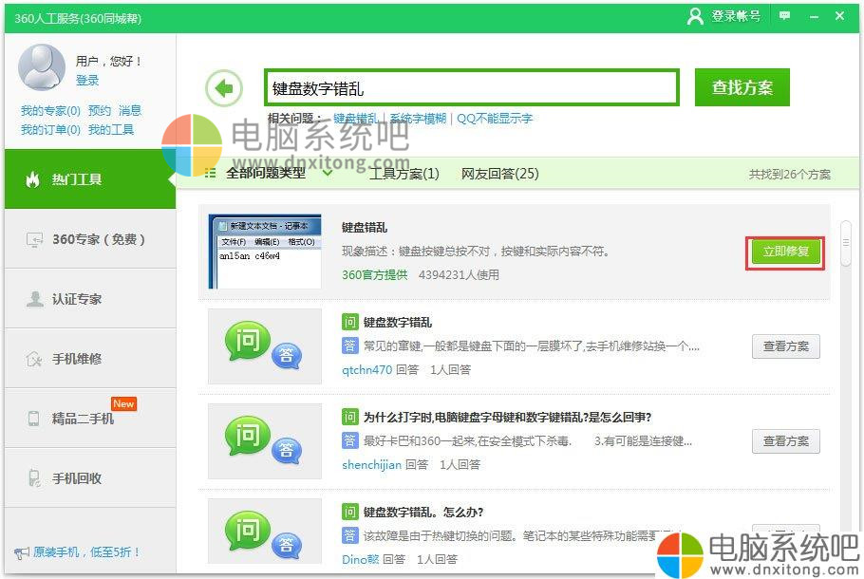Open 精品二手机 in the sidebar
This screenshot has height=579, width=864.
(x=90, y=419)
